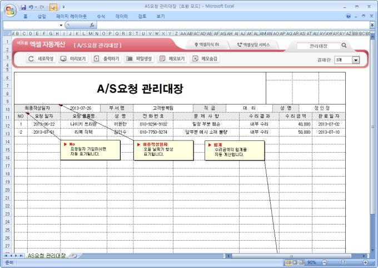378x268 pixels.
Task: Click the 새로작성 button
Action: 41,59
